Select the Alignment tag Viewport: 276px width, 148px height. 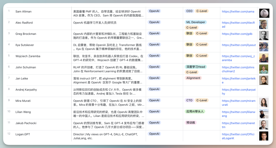coord(193,78)
